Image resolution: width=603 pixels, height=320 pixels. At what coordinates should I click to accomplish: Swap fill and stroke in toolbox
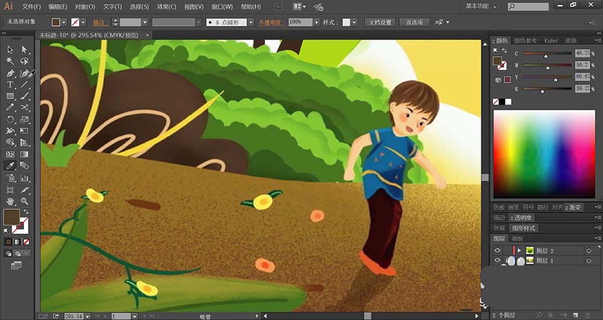(x=26, y=211)
